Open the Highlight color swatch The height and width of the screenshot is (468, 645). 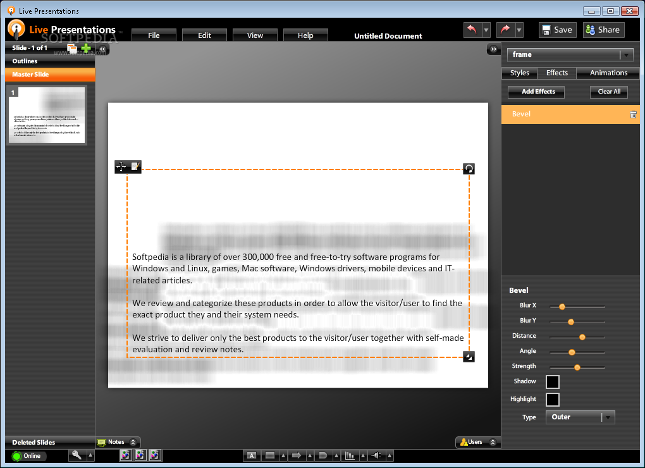pyautogui.click(x=553, y=399)
